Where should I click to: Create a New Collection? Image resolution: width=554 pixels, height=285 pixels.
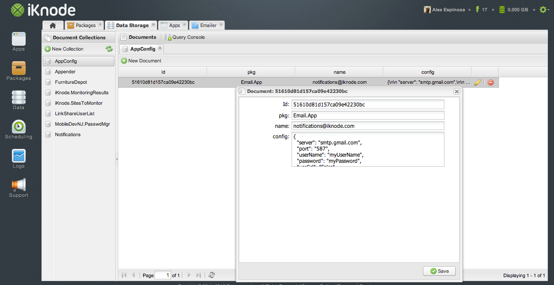[64, 49]
